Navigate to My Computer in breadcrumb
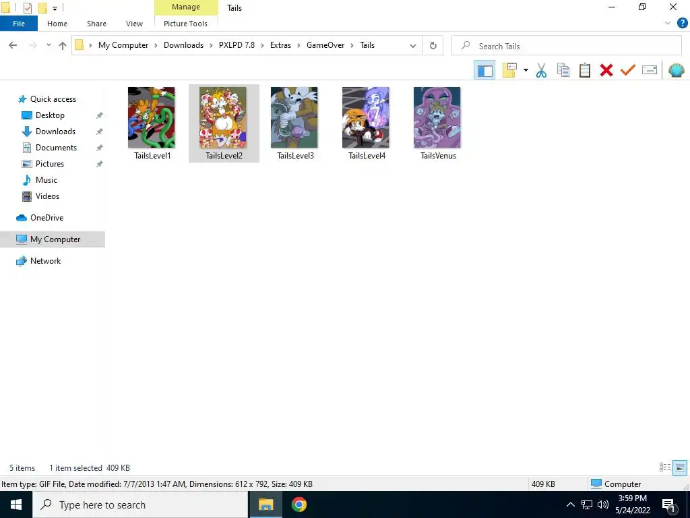 click(123, 45)
